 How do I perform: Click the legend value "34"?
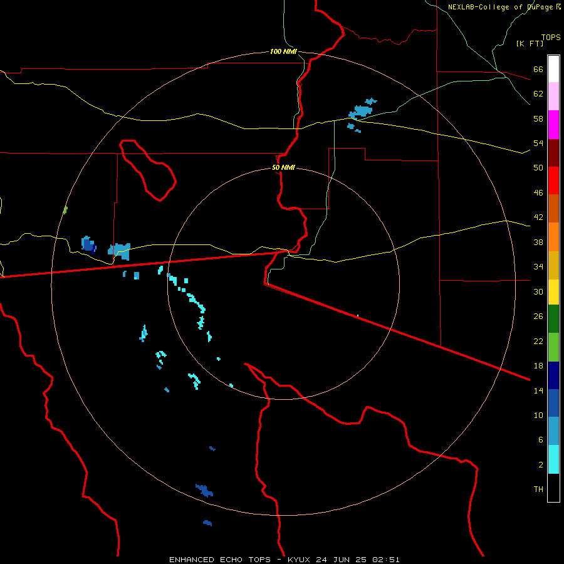(x=538, y=267)
